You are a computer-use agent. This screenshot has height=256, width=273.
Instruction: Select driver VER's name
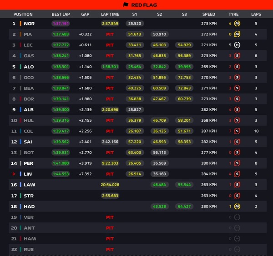coord(29,217)
